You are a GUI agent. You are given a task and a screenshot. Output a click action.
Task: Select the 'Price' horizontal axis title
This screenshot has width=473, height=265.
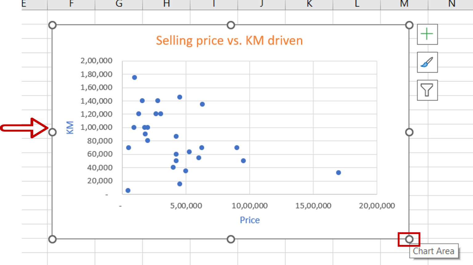click(250, 220)
